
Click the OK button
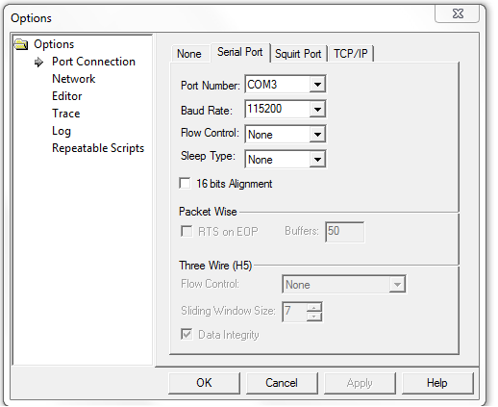click(x=204, y=383)
